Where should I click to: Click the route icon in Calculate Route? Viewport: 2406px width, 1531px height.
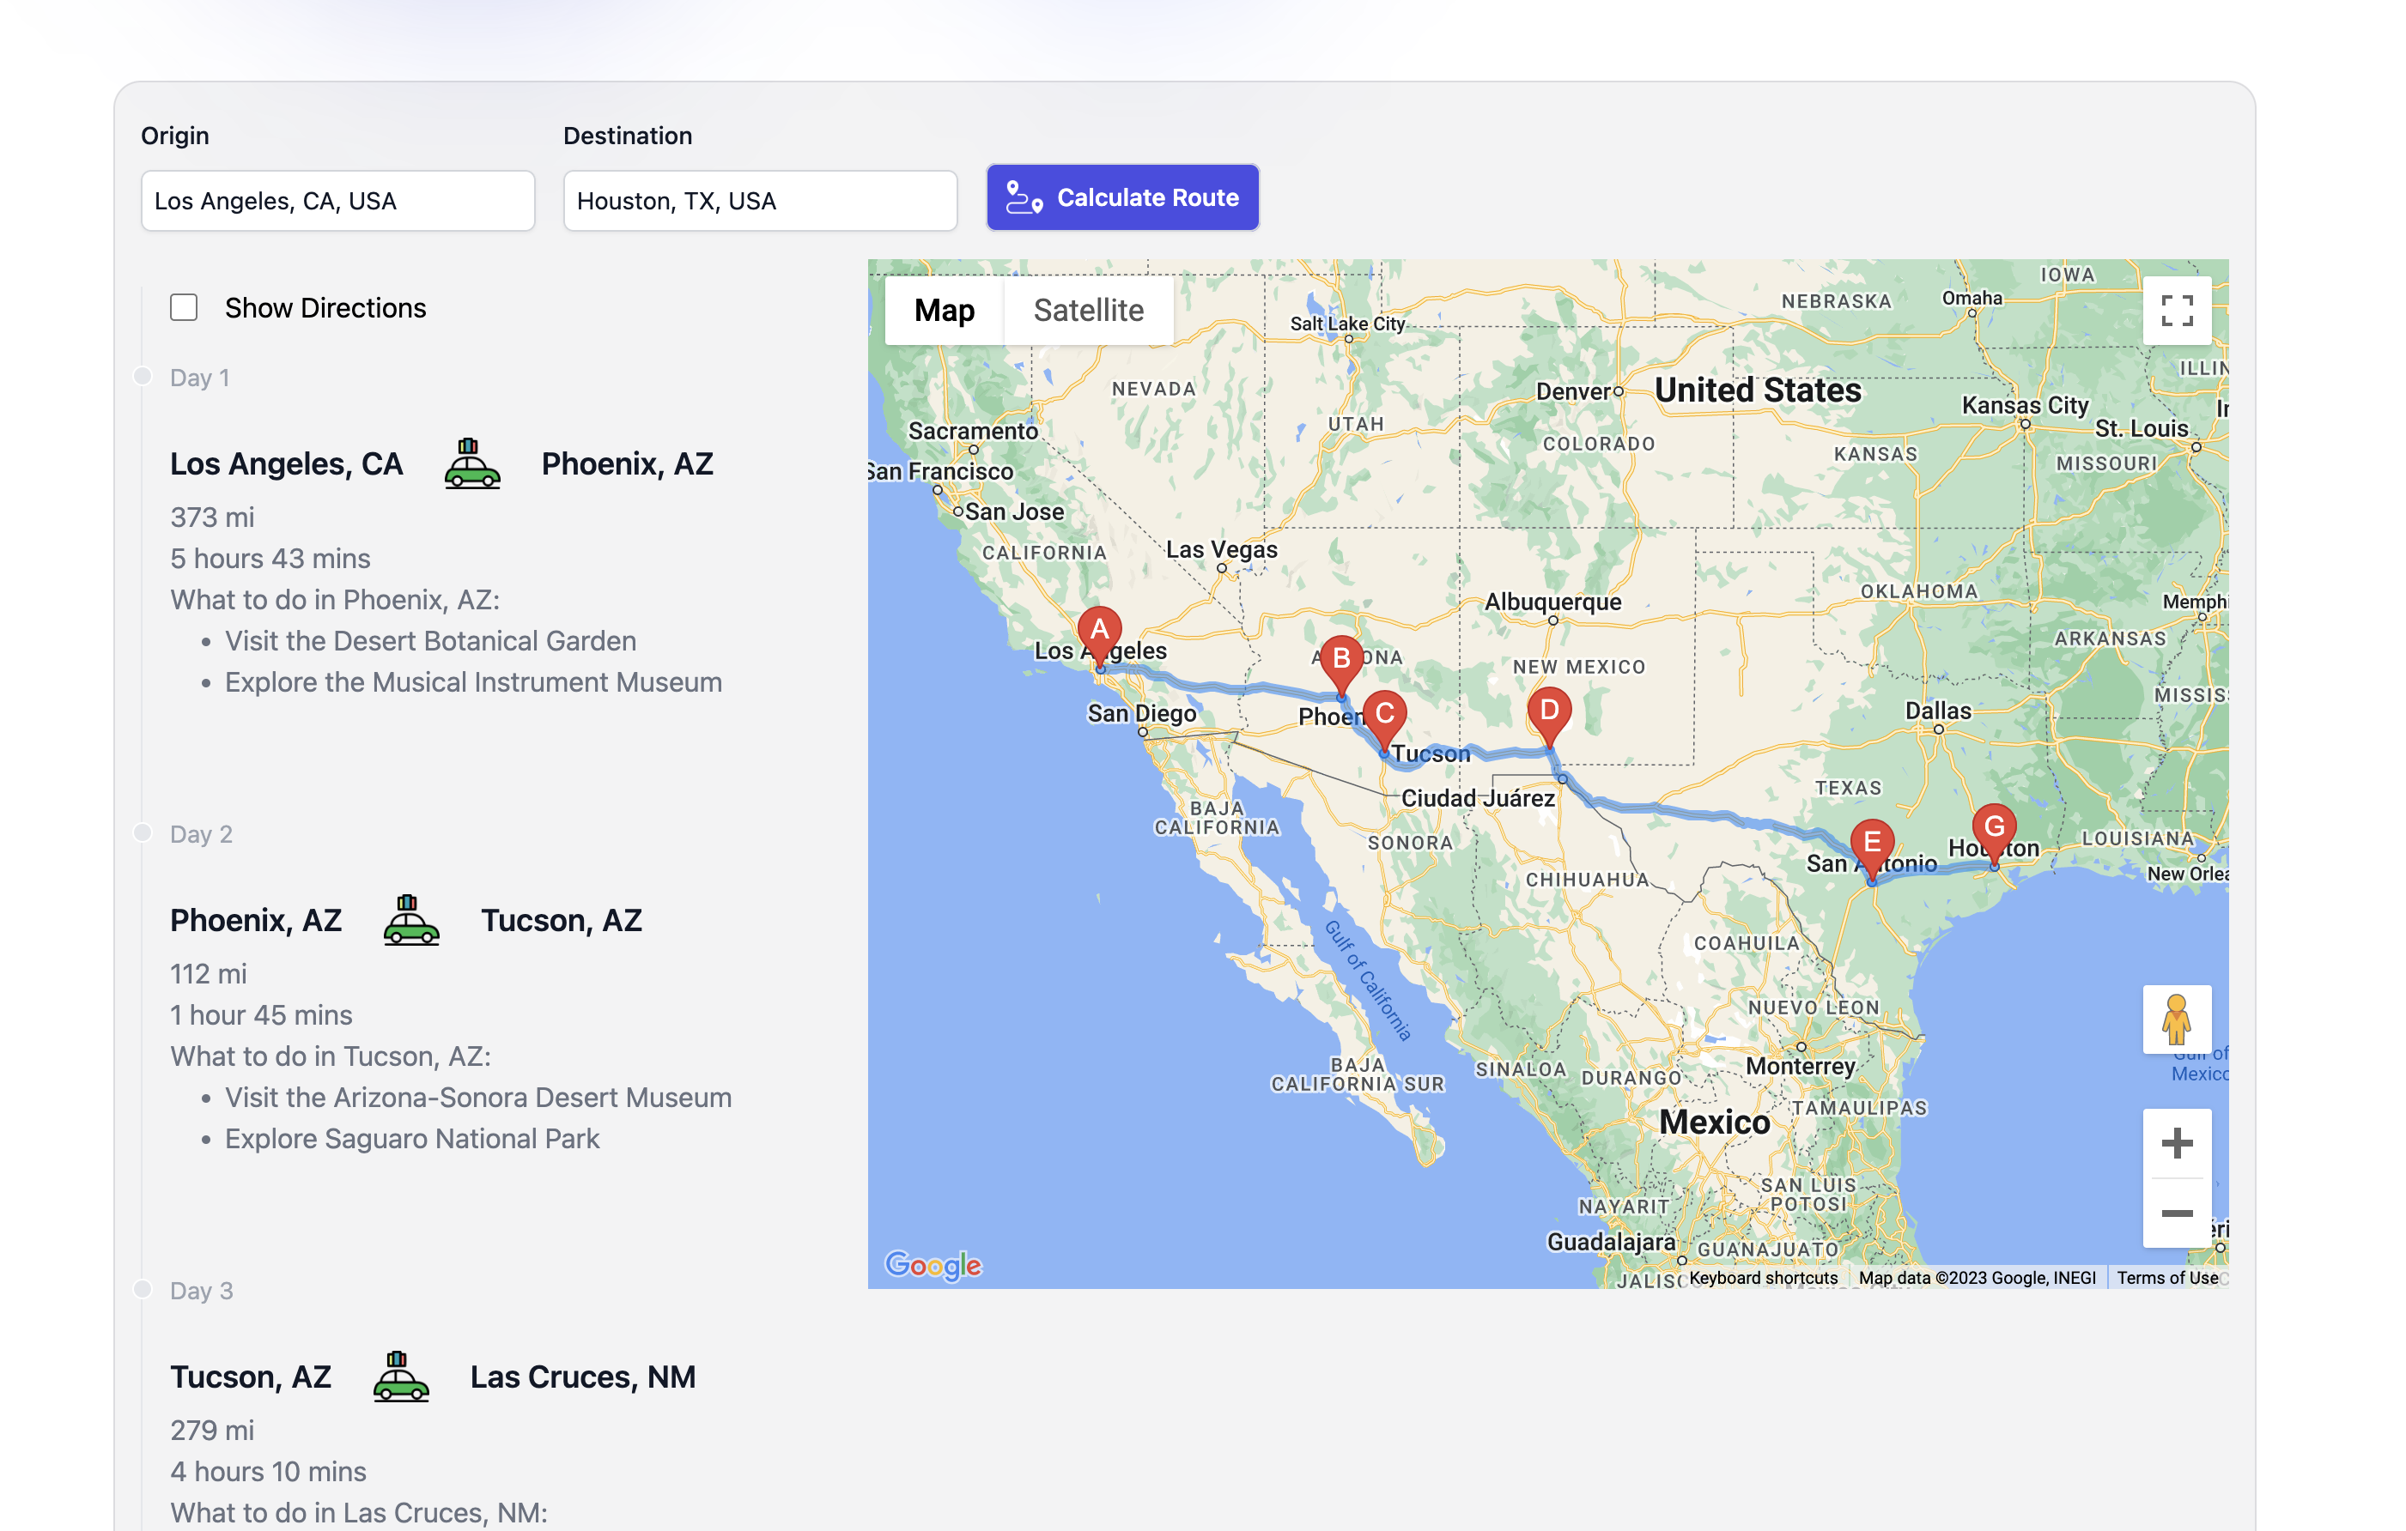1024,197
